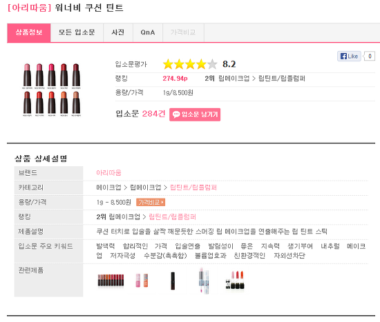Click the 입소문 남기기 review button
The width and height of the screenshot is (380, 322).
pos(195,114)
